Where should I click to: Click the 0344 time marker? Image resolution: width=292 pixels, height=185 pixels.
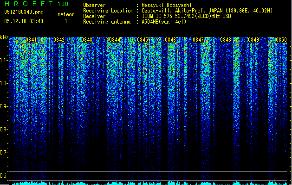[x=115, y=40]
